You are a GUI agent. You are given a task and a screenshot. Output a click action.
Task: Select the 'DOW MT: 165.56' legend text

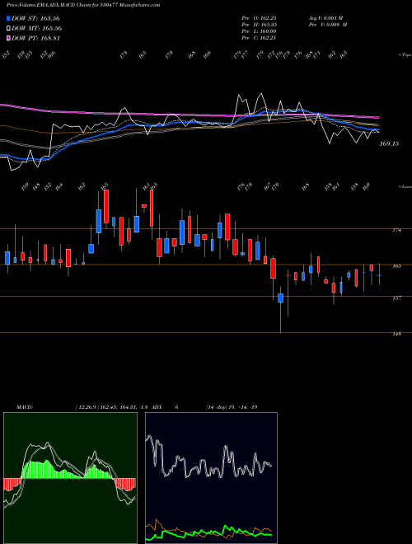[37, 29]
